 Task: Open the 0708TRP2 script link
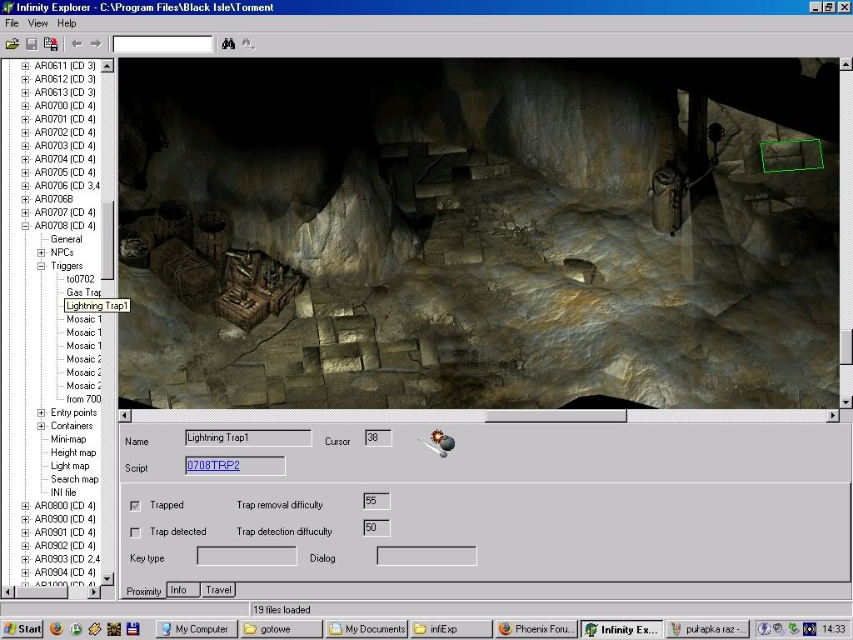pyautogui.click(x=213, y=465)
